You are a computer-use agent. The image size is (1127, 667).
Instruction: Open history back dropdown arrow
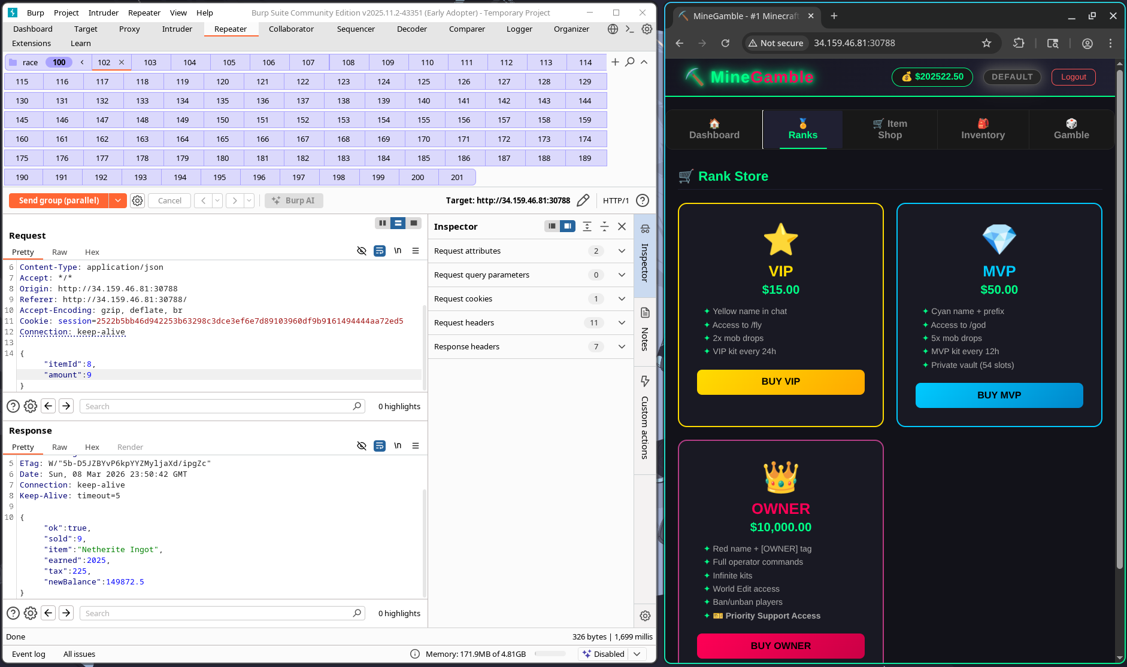[x=217, y=200]
